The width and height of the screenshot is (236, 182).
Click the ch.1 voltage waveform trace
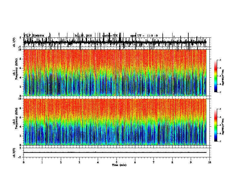click(115, 42)
